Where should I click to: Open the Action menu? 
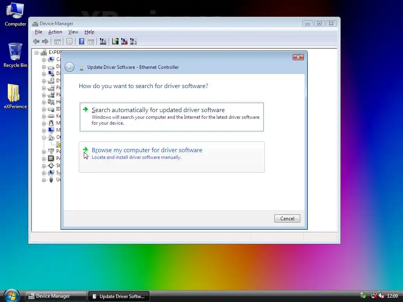55,32
